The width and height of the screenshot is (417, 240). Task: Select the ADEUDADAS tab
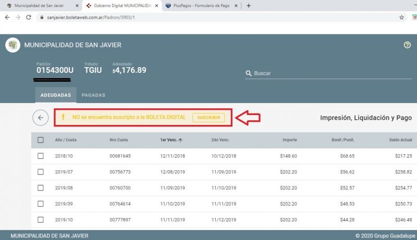click(x=56, y=95)
